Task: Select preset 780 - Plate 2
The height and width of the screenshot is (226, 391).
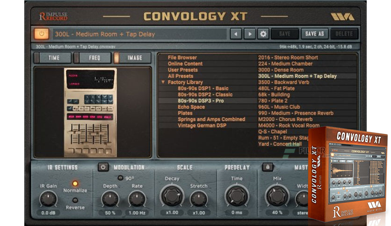Action: [x=273, y=101]
